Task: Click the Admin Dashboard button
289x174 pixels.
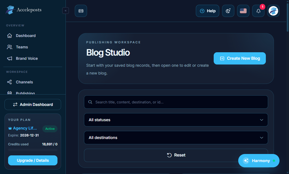Action: (x=33, y=105)
